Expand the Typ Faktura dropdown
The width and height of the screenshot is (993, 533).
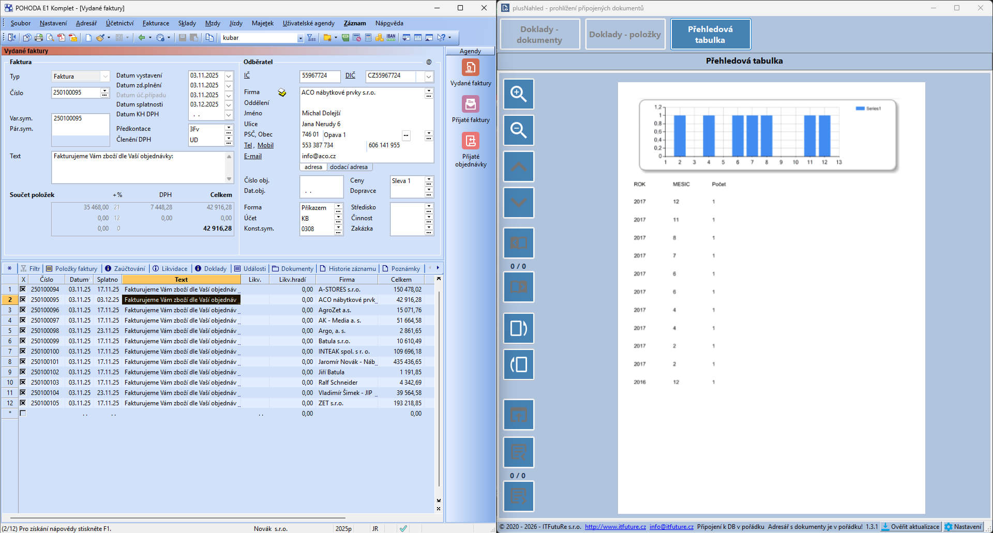pos(105,77)
